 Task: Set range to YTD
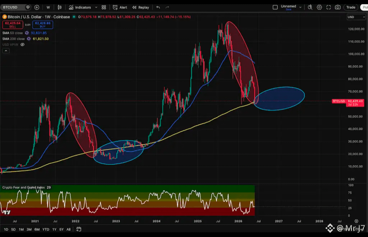point(46,229)
